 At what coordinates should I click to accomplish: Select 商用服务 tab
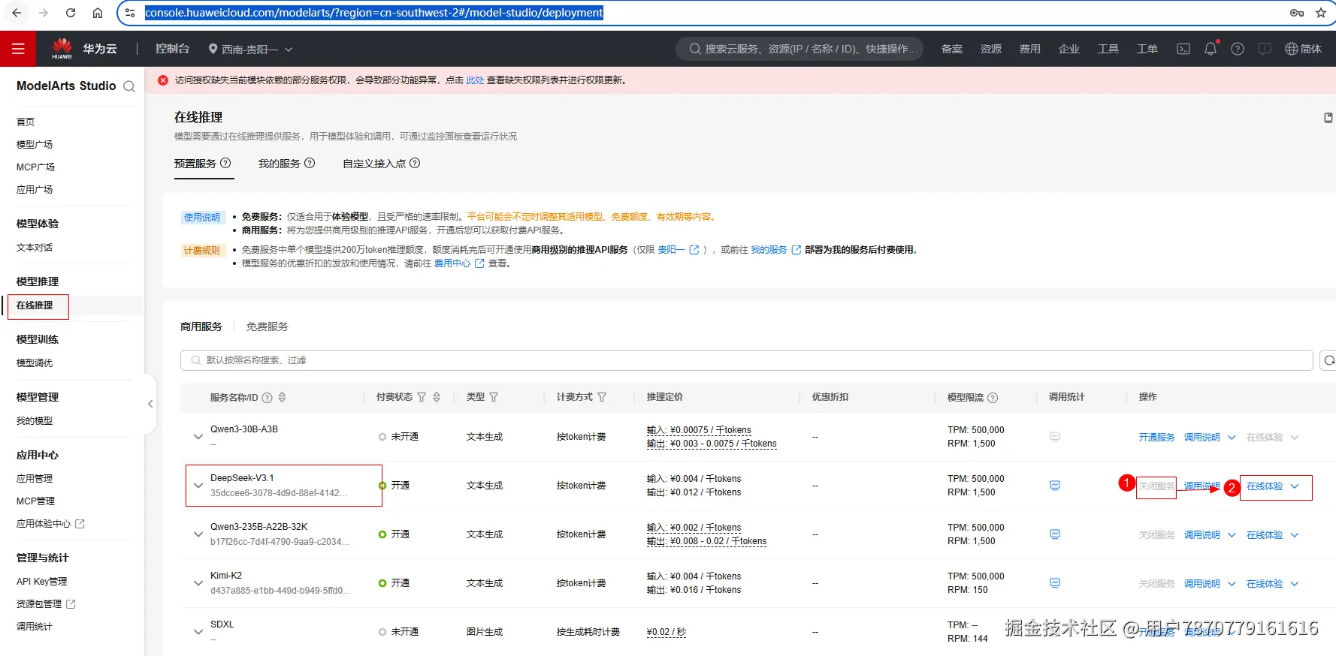(x=201, y=326)
